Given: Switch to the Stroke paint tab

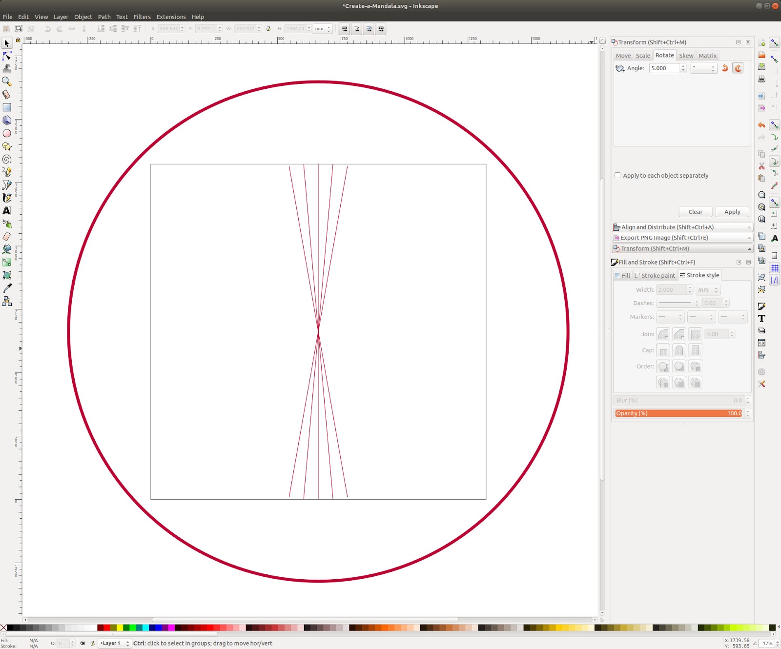Looking at the screenshot, I should [x=655, y=275].
